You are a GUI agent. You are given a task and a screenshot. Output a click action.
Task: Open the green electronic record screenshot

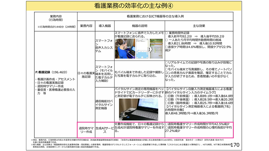[156, 48]
